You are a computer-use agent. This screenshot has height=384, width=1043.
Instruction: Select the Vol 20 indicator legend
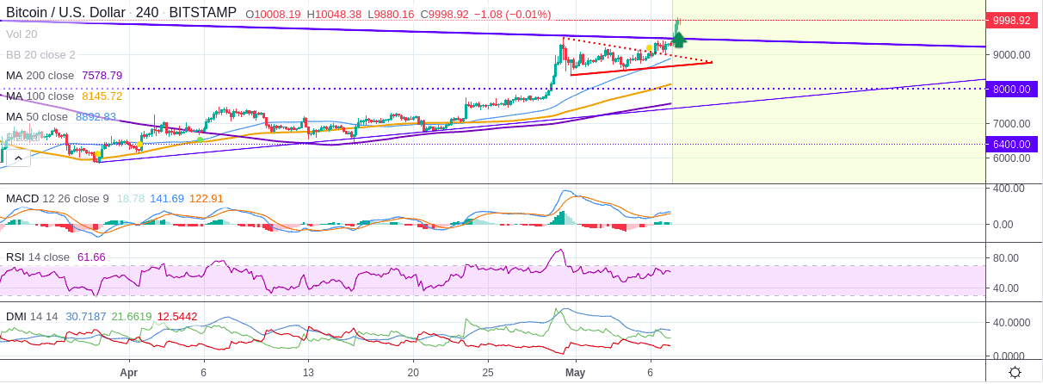pyautogui.click(x=22, y=34)
